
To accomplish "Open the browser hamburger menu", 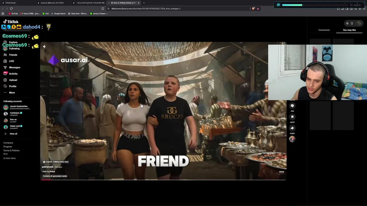I will pyautogui.click(x=364, y=9).
